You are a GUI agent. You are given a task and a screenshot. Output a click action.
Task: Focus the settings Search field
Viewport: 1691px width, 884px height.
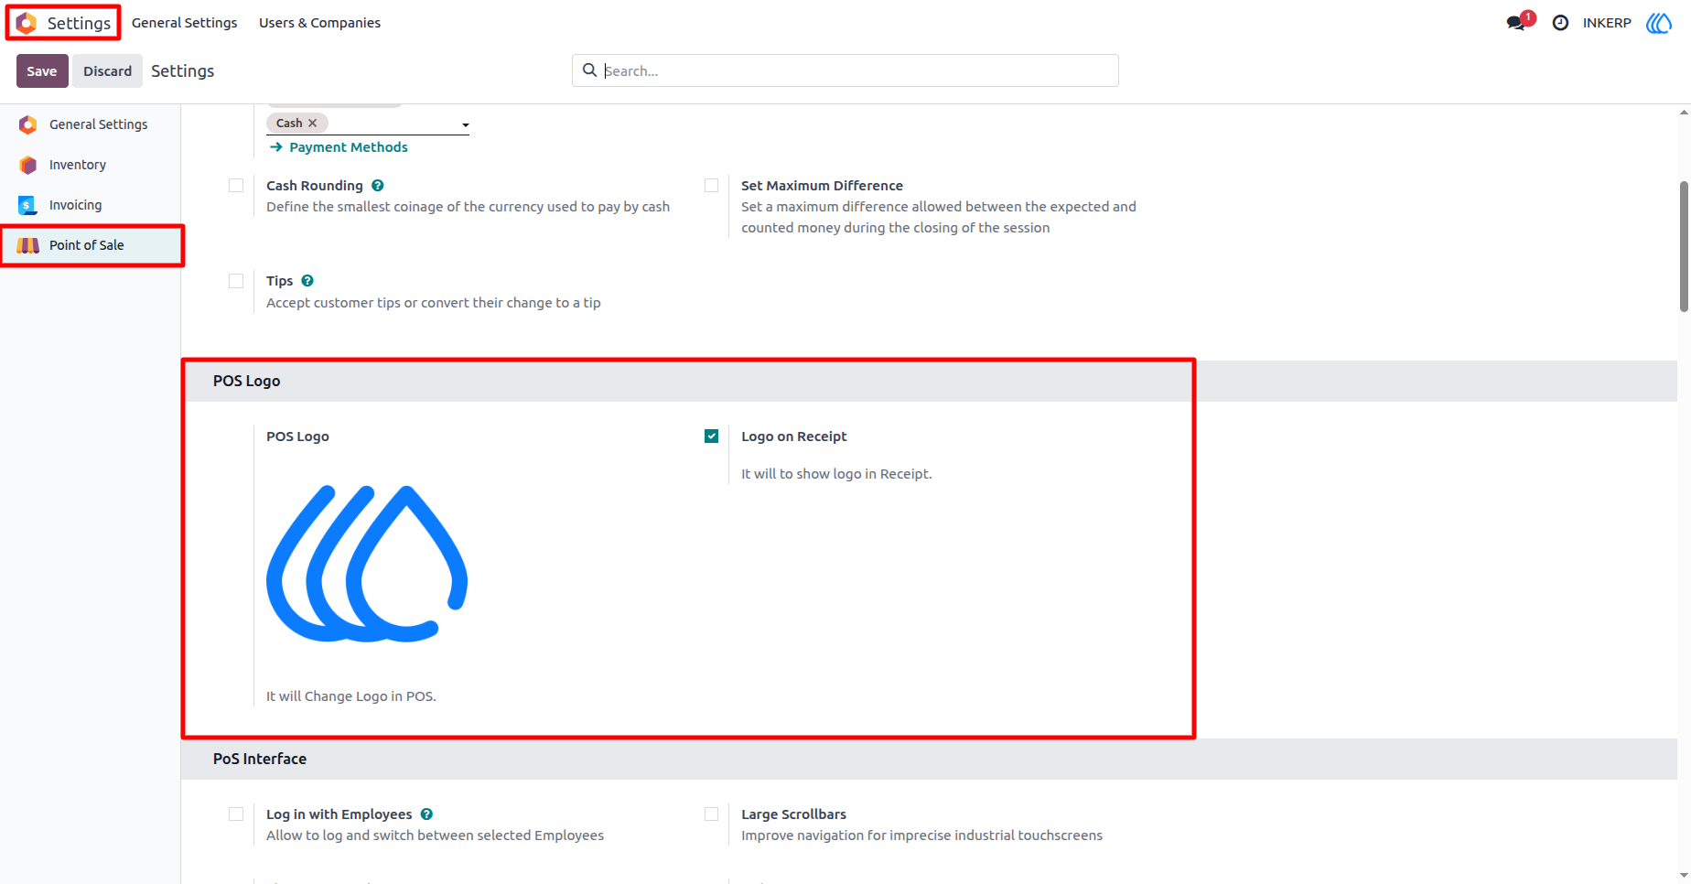tap(845, 70)
